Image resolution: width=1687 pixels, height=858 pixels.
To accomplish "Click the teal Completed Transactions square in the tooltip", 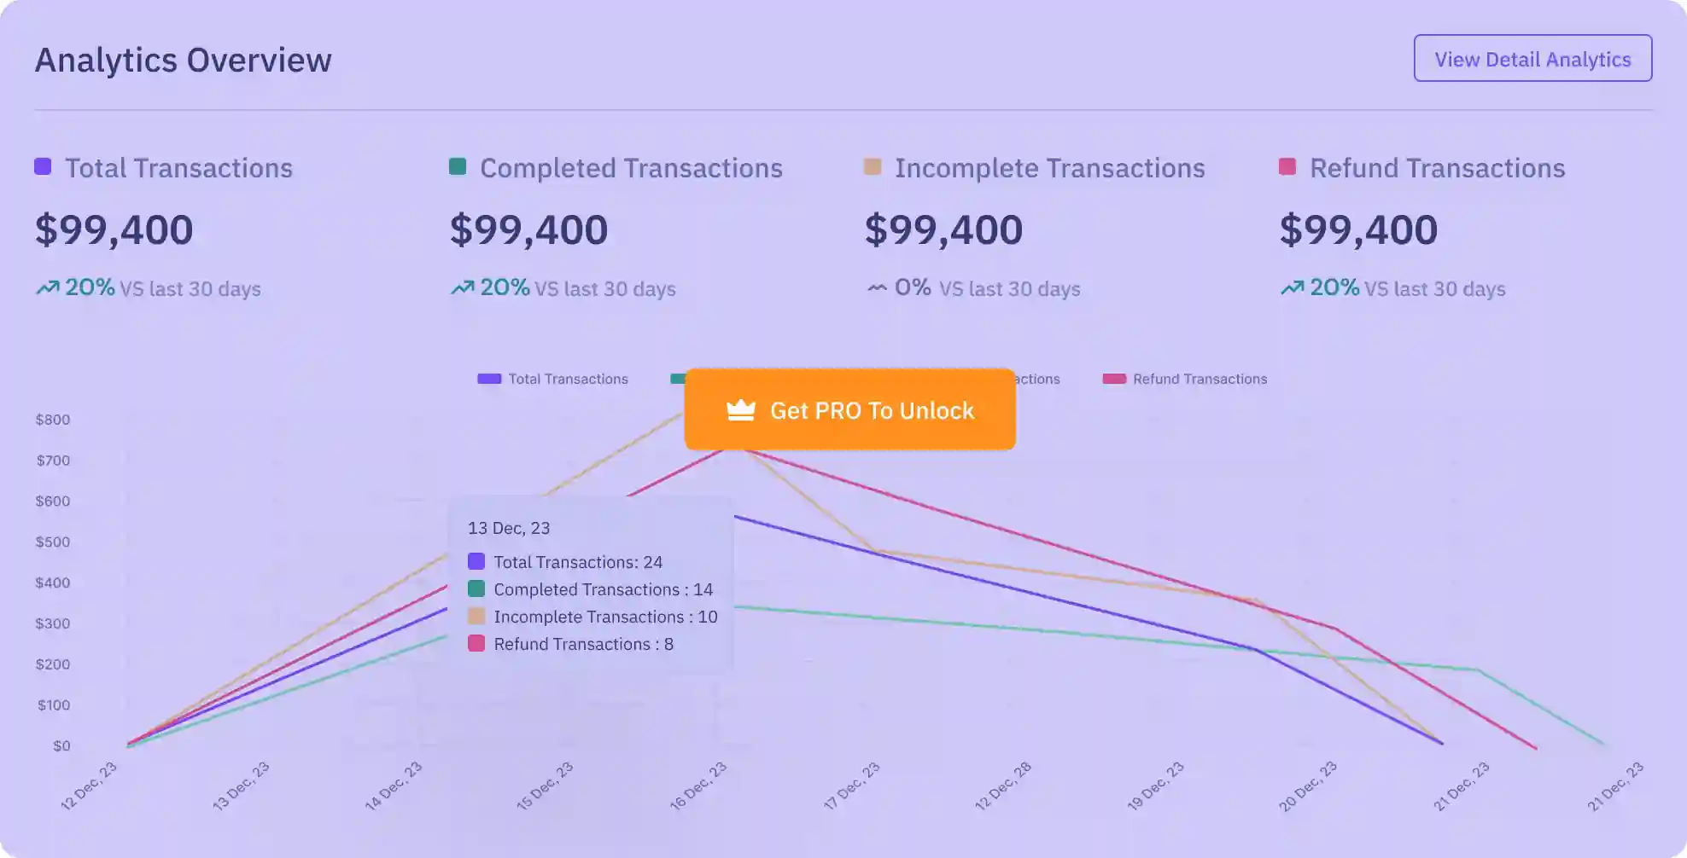I will [476, 588].
